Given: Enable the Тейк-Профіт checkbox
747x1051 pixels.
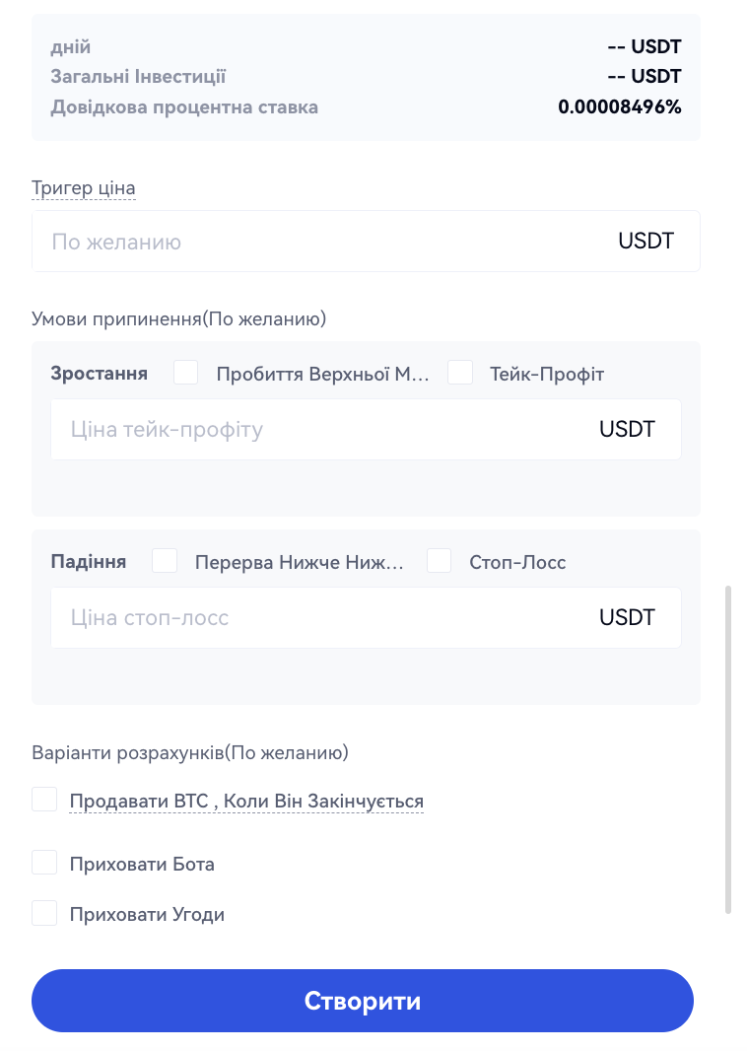Looking at the screenshot, I should click(460, 373).
